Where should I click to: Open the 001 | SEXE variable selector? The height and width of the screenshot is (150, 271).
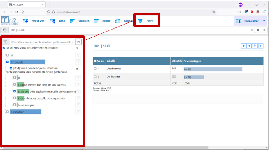coord(132,30)
